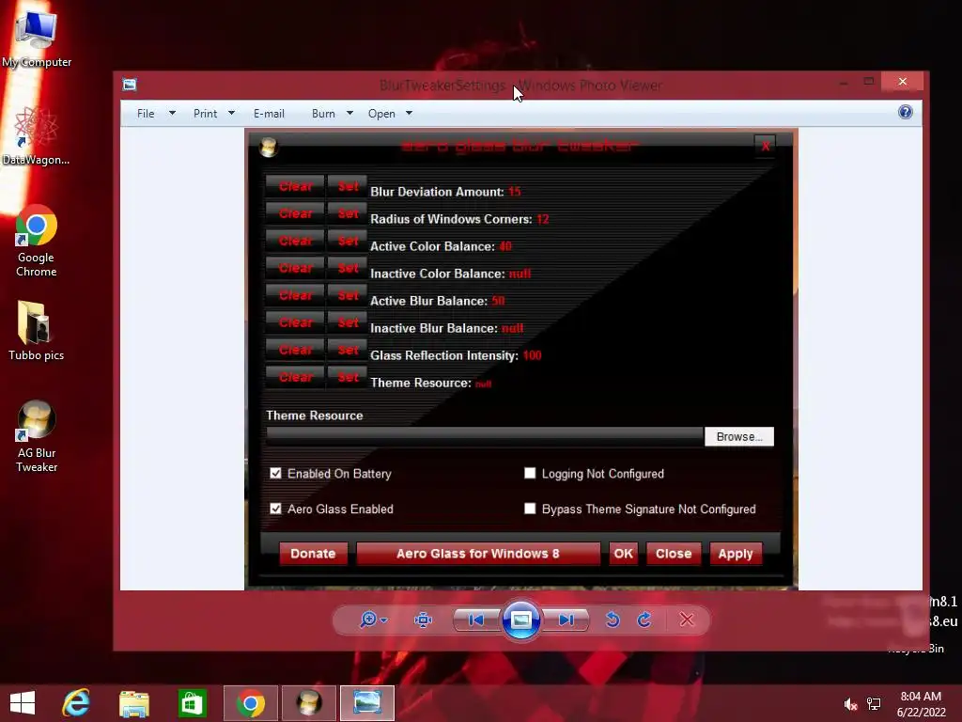Click Clear for Theme Resource row
Screen dimensions: 962x722
[295, 377]
